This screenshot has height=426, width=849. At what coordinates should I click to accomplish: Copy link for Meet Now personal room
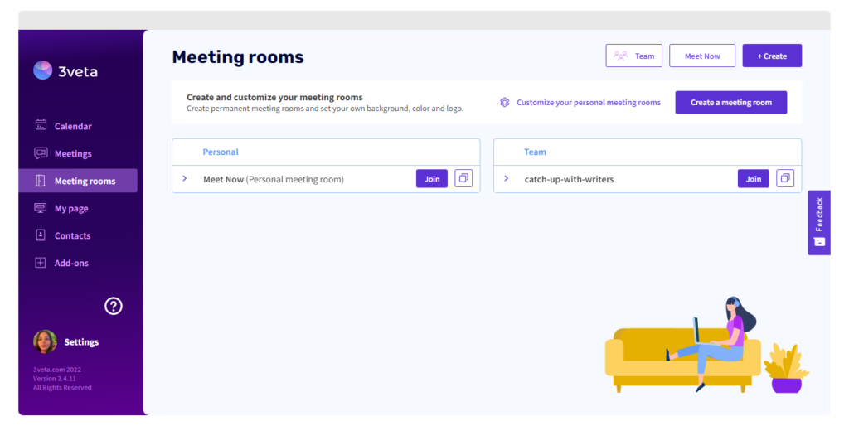point(463,179)
